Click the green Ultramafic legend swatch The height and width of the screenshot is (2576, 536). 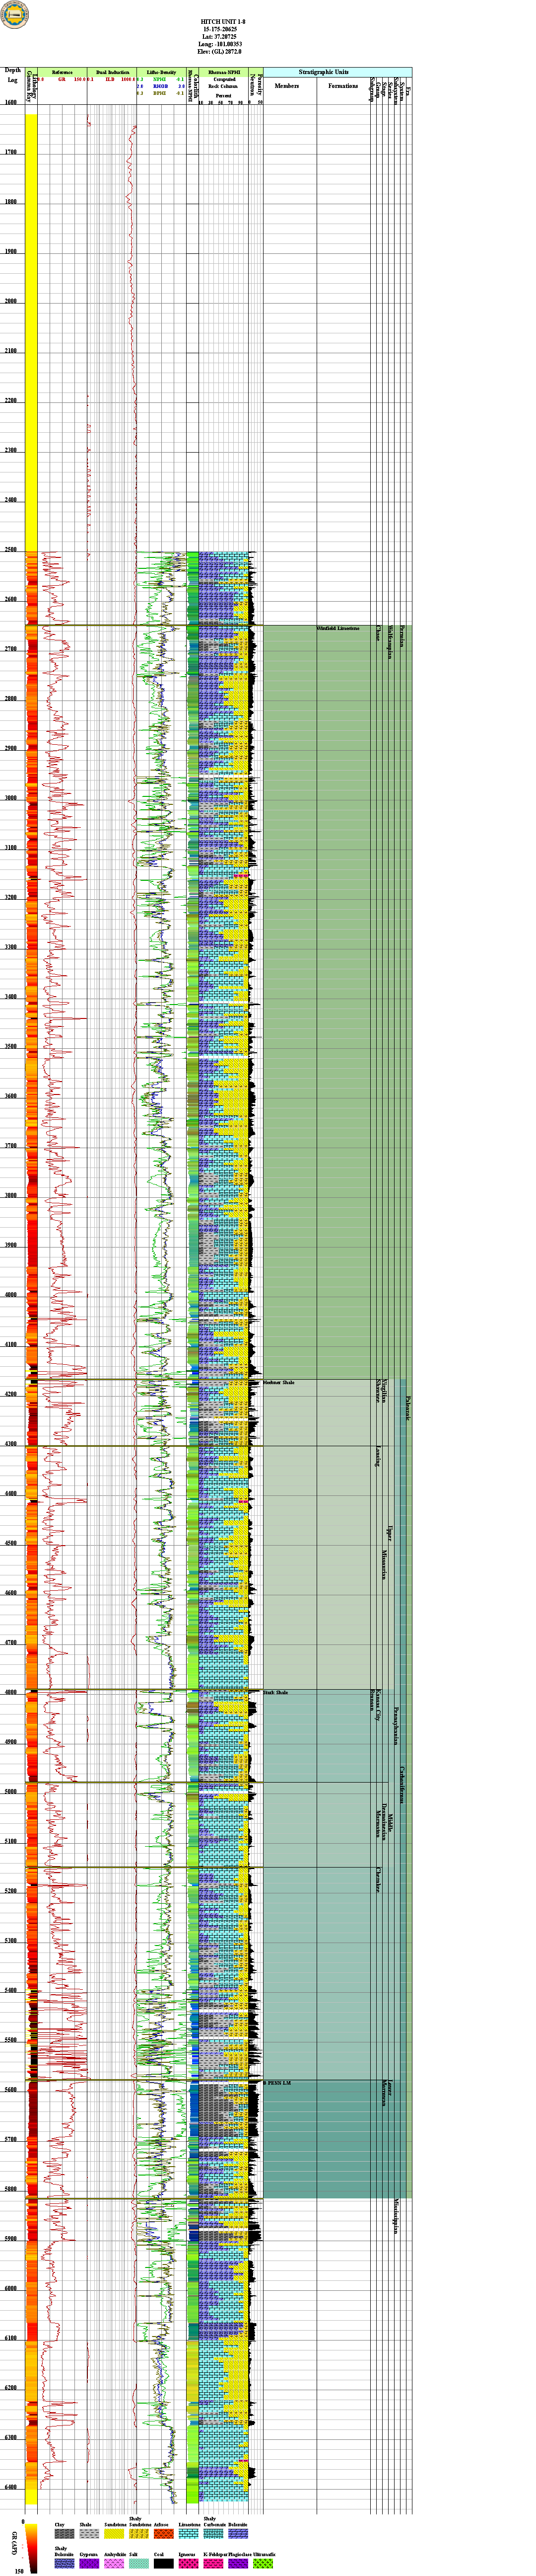(264, 2564)
